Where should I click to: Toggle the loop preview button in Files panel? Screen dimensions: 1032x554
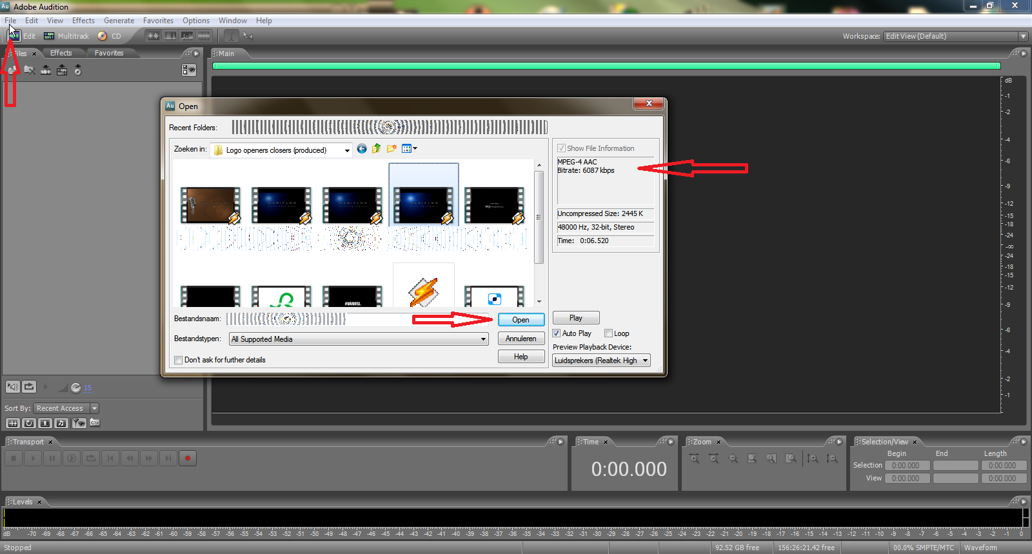pos(29,387)
